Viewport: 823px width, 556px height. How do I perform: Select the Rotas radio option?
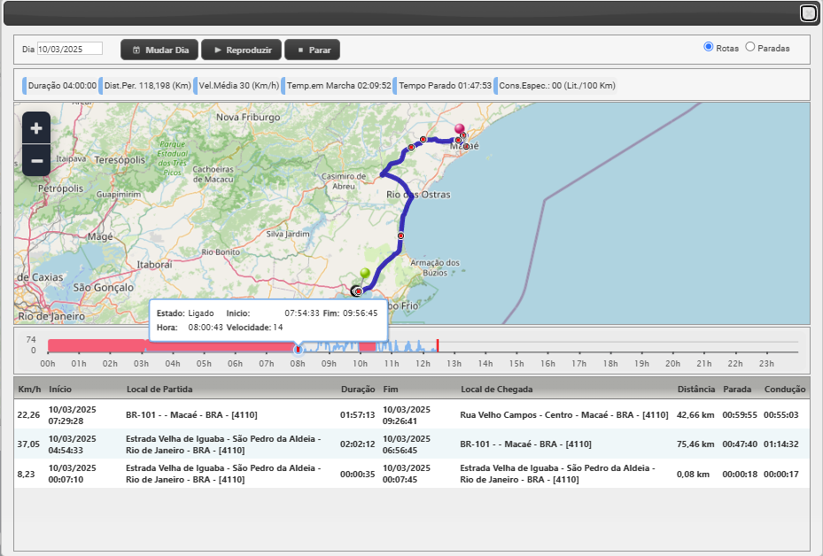[x=708, y=47]
